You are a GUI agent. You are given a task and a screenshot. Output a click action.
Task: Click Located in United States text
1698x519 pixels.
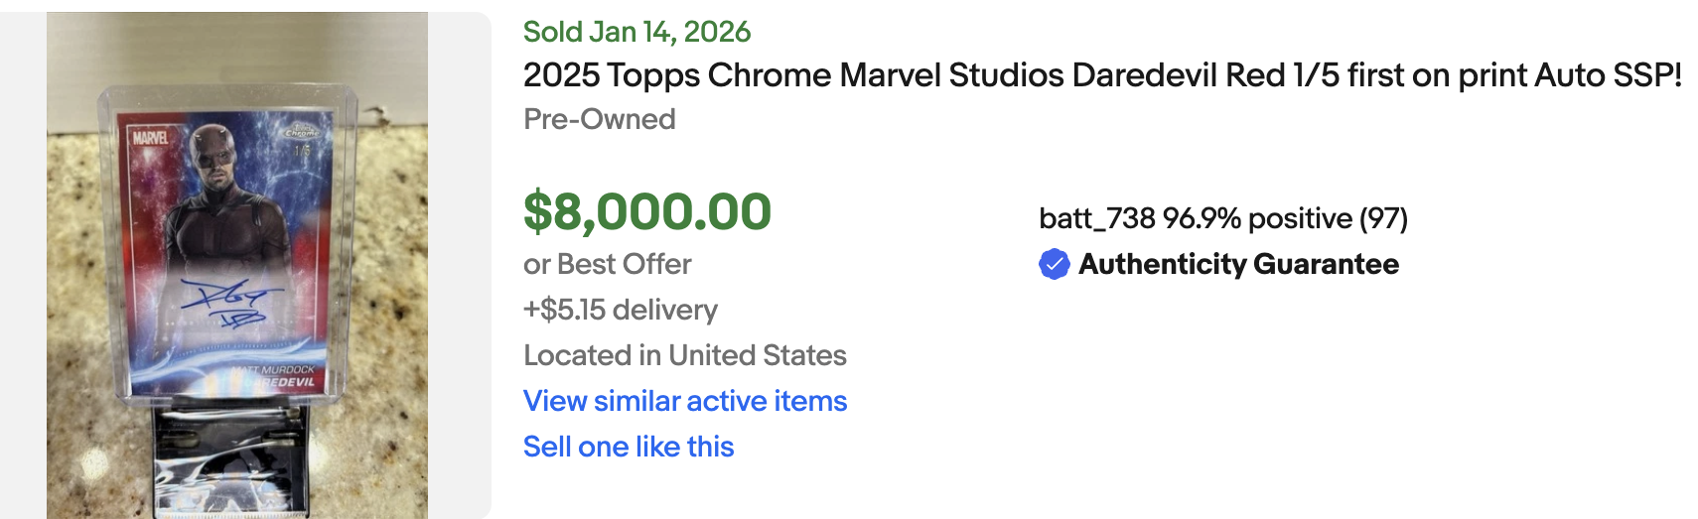(x=685, y=355)
